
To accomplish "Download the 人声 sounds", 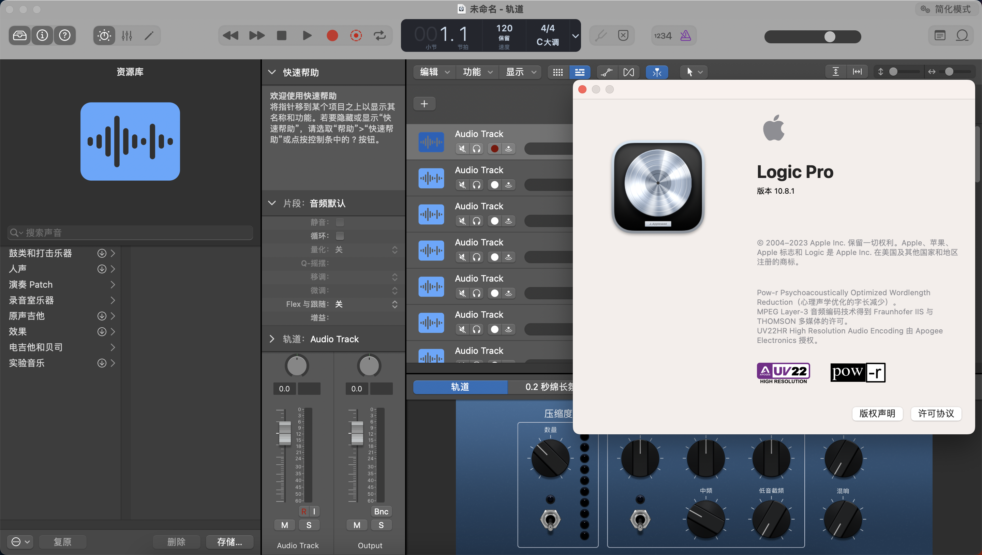I will coord(101,269).
